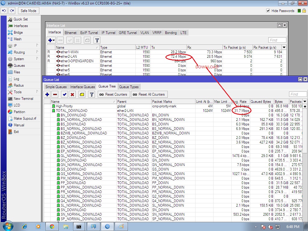Open the Queue Types tab
The height and width of the screenshot is (231, 308).
click(x=129, y=87)
